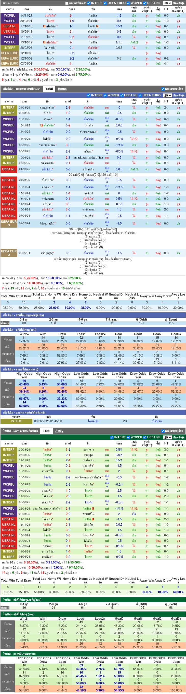
Task: Uncheck UEFA EURO filter in head-to-head header
Action: pyautogui.click(x=105, y=3)
